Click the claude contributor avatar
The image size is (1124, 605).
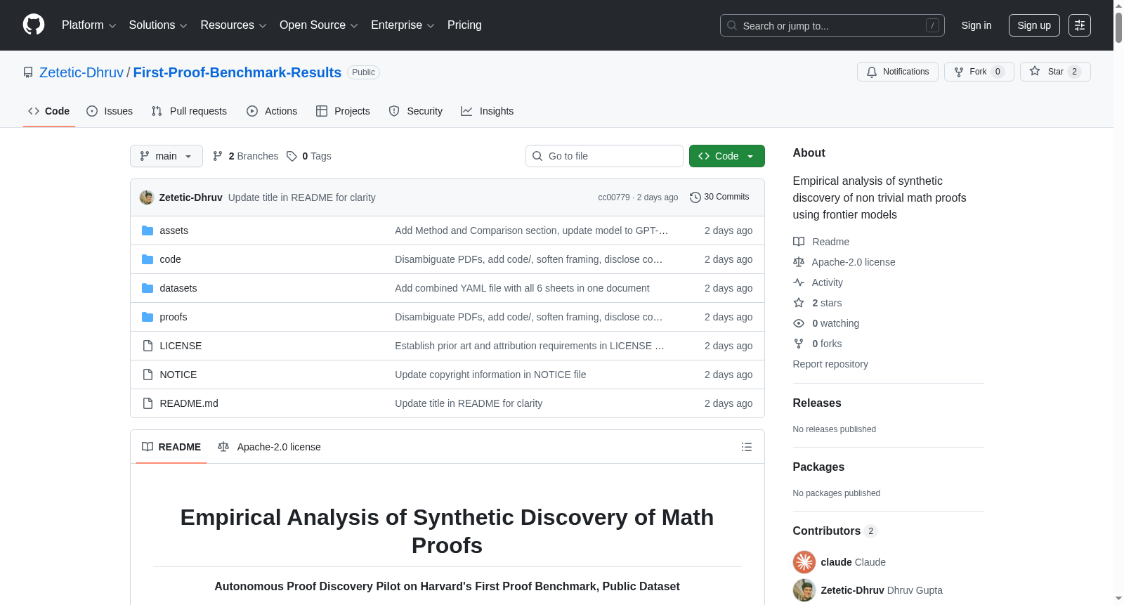804,562
